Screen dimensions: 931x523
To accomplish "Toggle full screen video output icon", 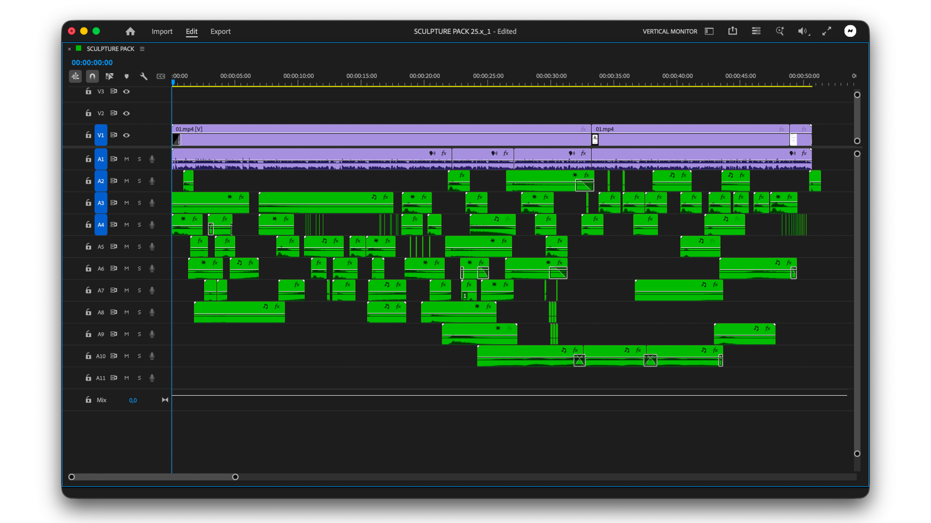I will 827,31.
